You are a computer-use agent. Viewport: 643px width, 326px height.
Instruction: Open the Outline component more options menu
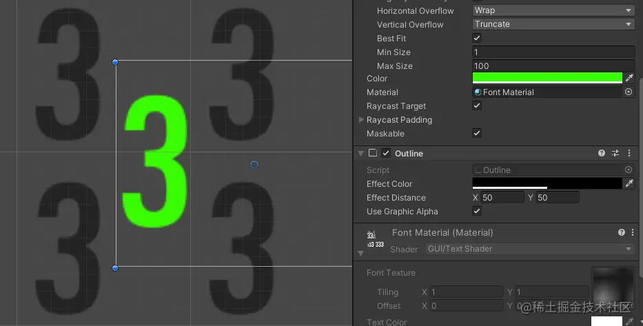[x=629, y=153]
